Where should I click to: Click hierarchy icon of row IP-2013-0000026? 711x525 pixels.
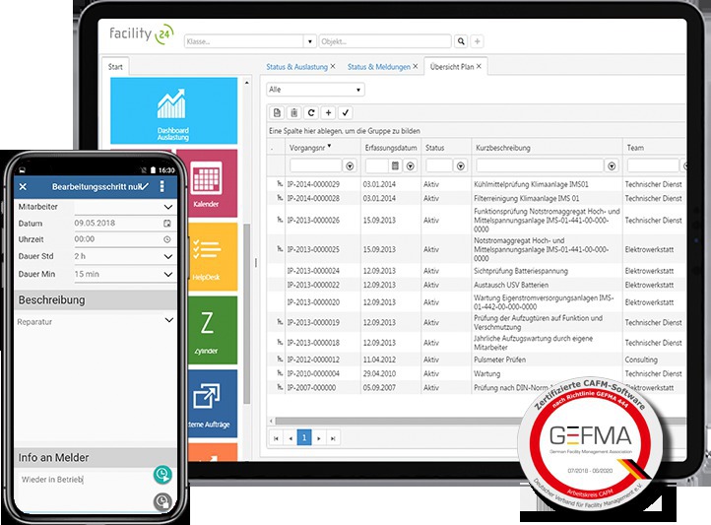point(280,220)
